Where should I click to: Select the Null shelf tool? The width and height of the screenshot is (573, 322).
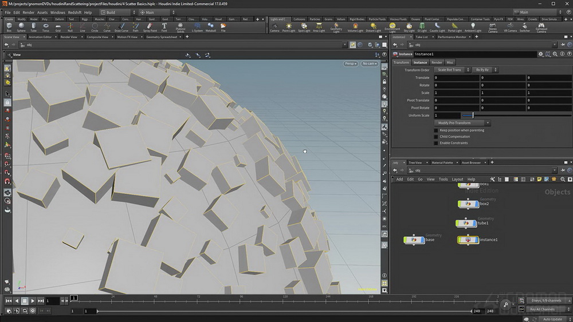[x=70, y=27]
